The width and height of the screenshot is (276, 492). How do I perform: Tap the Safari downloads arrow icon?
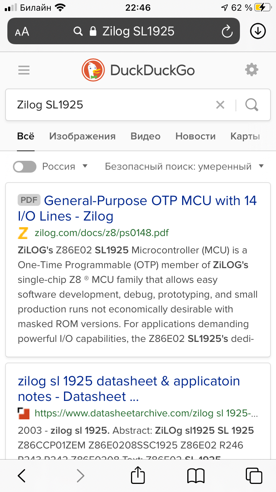(x=258, y=31)
